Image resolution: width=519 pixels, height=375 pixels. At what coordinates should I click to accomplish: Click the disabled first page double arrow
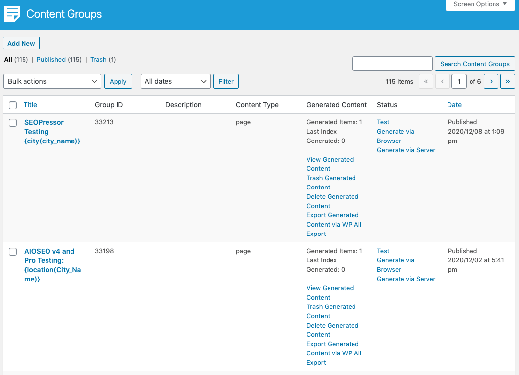tap(426, 81)
